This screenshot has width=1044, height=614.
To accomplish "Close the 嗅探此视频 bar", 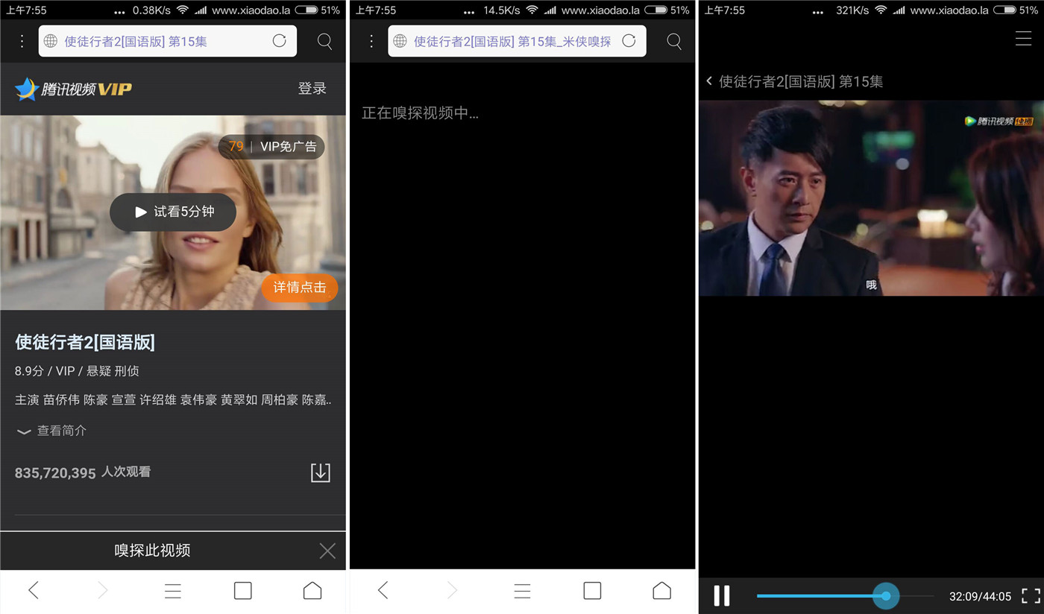I will tap(327, 551).
